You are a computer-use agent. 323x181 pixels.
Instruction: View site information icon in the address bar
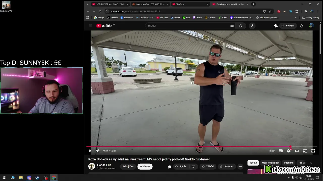107,11
